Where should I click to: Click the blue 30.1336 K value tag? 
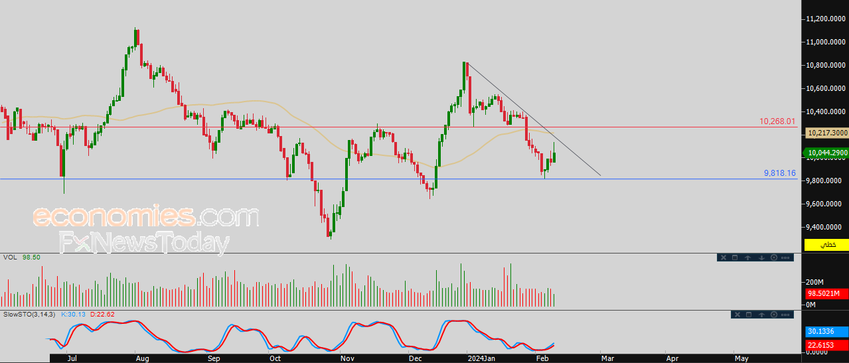tap(826, 331)
